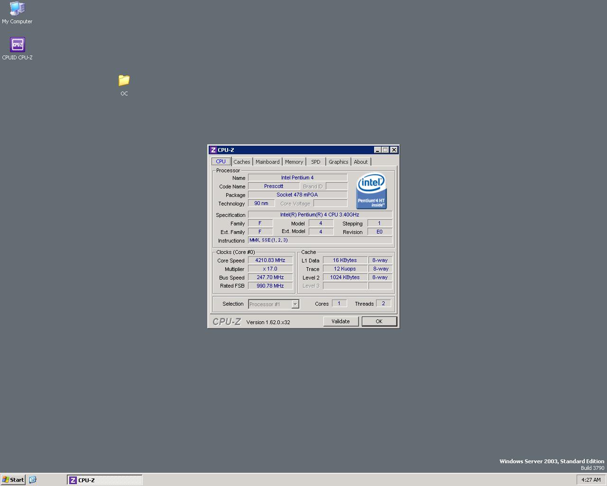Click the Internet Explorer quick launch icon
Screen dimensions: 607x486
(33, 480)
